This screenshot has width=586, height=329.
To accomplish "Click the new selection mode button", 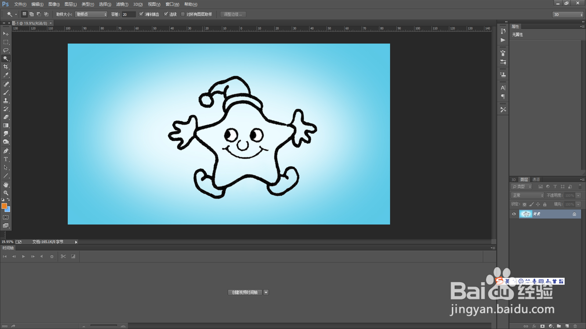I will (x=24, y=14).
